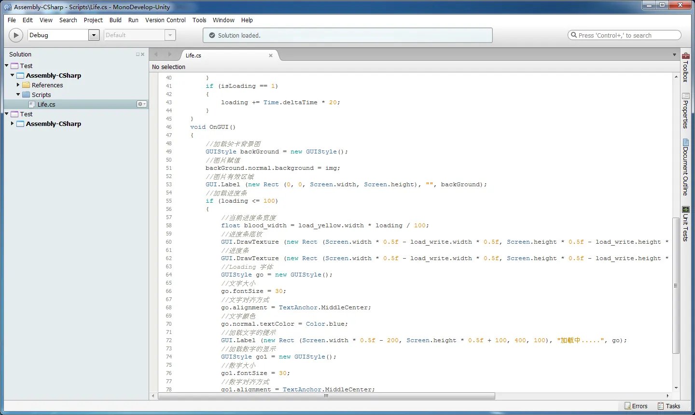Screen dimensions: 695x415
Task: Click the horizontal scrollbar of the editor
Action: tap(326, 396)
